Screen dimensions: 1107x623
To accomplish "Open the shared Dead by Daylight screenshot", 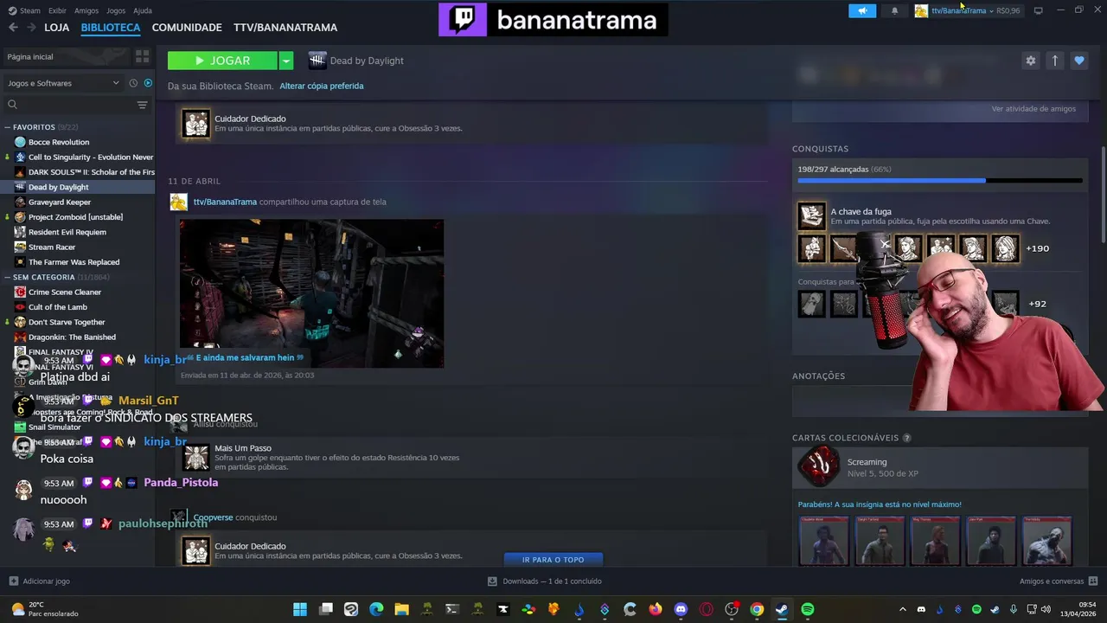I will click(x=311, y=293).
